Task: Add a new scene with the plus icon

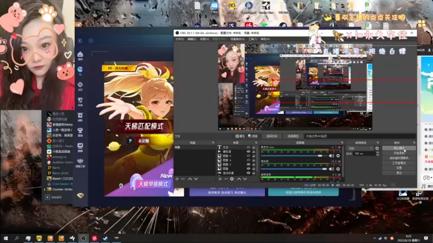Action: 177,179
